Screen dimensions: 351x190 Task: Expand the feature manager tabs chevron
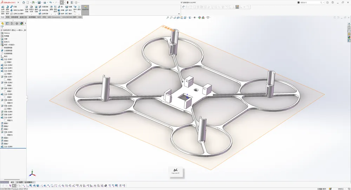coord(25,23)
